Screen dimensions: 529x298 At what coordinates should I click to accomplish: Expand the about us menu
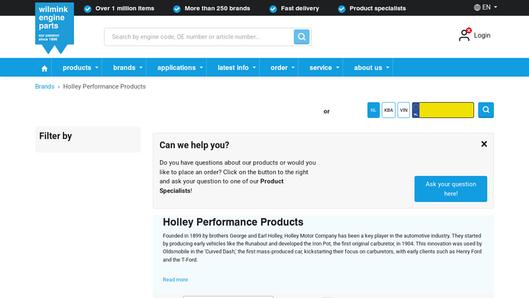pyautogui.click(x=371, y=68)
